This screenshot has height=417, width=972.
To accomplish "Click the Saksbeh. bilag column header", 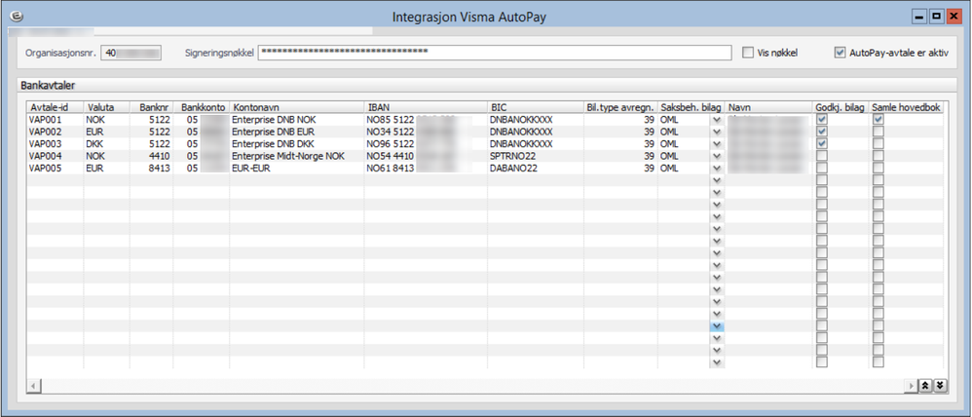I will [x=692, y=107].
